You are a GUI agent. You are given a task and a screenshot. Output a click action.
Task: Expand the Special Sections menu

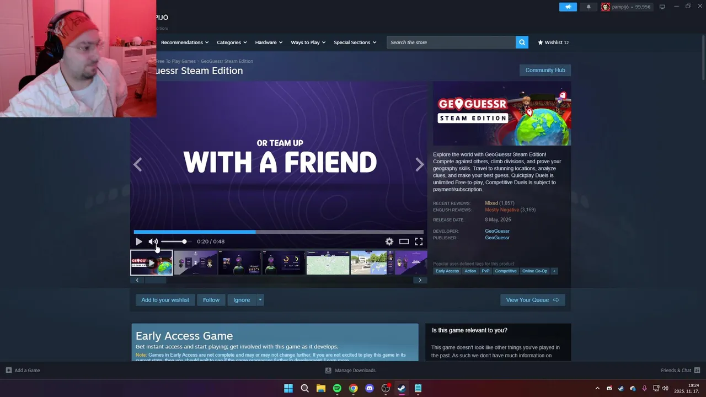355,42
